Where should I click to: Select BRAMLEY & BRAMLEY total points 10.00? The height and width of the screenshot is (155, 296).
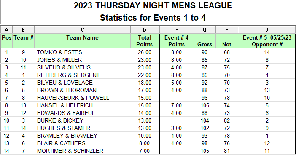pyautogui.click(x=144, y=136)
